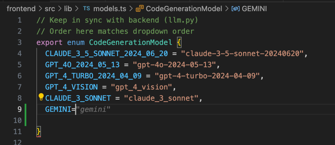335x145 pixels.
Task: Click the CLAUDE_3_5_SONNET_2024_06_20 member name
Action: tap(106, 54)
